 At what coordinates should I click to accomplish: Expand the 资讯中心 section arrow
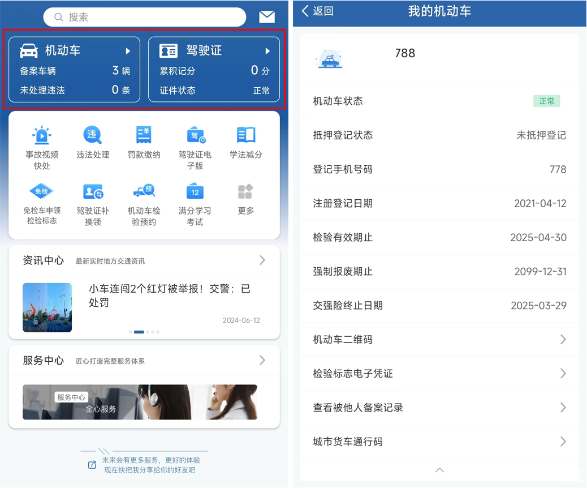pos(262,260)
